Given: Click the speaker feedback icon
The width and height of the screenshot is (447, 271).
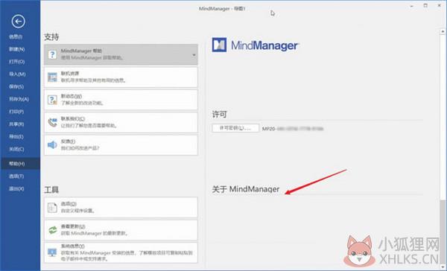Looking at the screenshot, I should (x=52, y=144).
